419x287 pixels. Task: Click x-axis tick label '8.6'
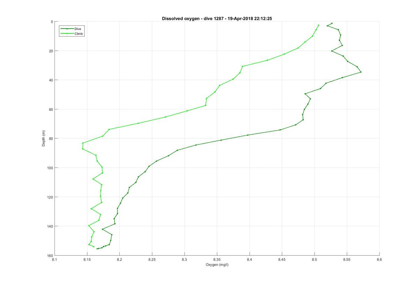(380, 259)
